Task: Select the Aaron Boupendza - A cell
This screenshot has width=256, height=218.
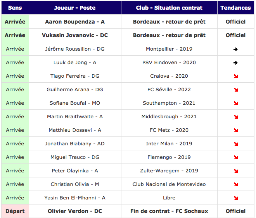Action: pos(75,22)
